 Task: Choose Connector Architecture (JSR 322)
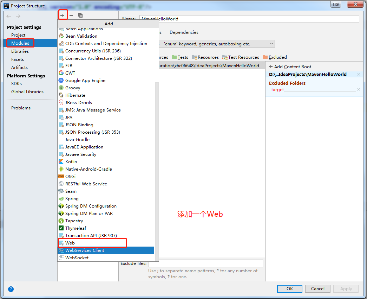(106, 58)
